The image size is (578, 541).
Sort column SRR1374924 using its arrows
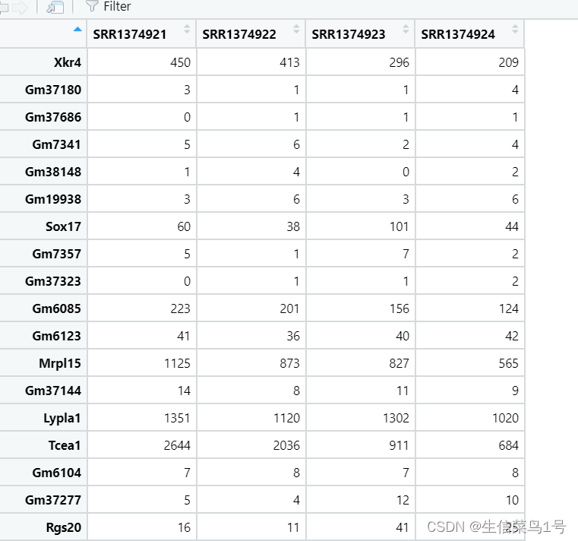coord(515,29)
